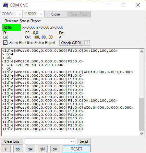Click the Check GRBL button
The image size is (146, 153).
click(x=71, y=43)
